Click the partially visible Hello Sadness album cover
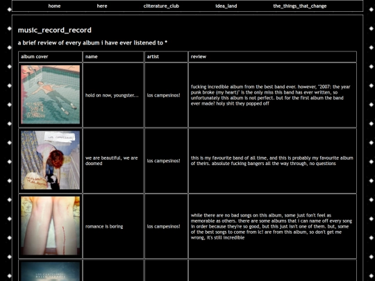The width and height of the screenshot is (375, 281). pyautogui.click(x=50, y=271)
